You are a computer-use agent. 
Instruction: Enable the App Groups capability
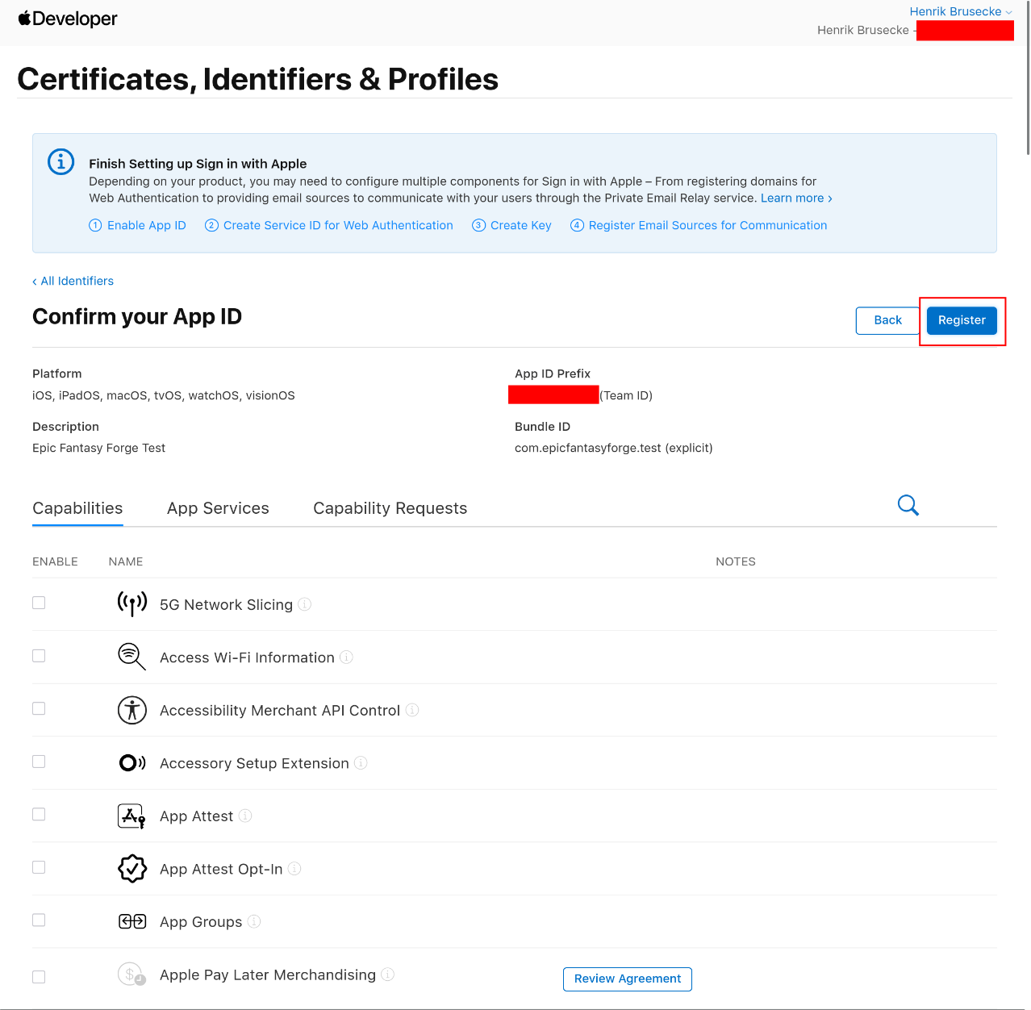click(x=38, y=920)
